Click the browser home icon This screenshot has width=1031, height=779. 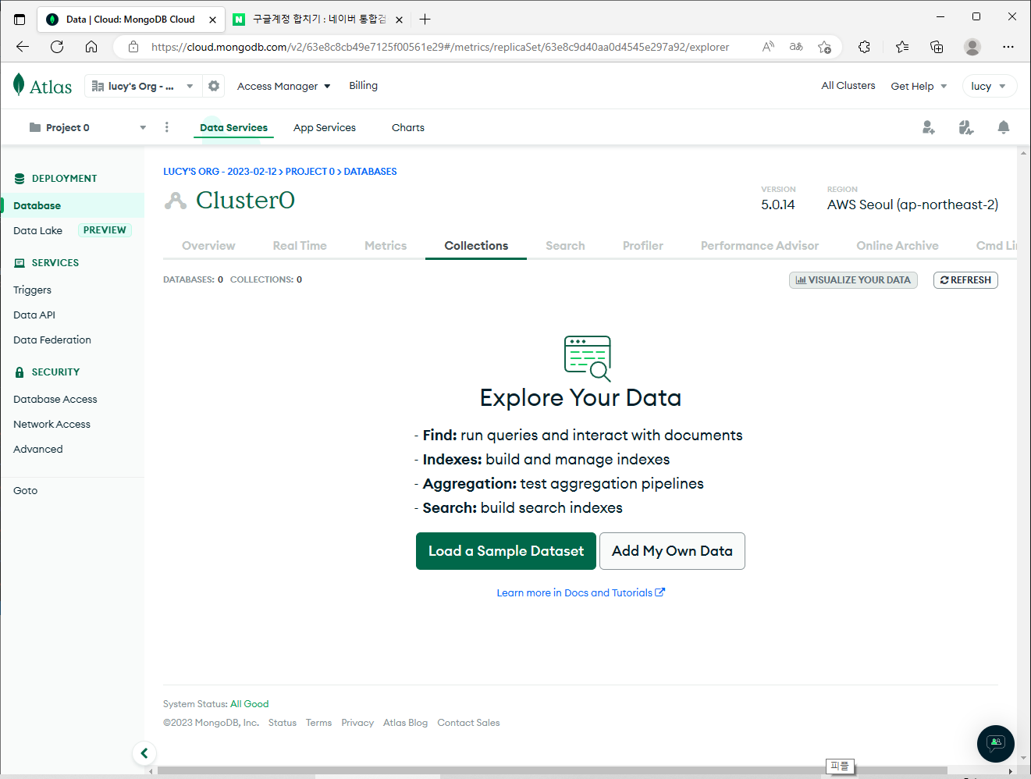pyautogui.click(x=91, y=47)
